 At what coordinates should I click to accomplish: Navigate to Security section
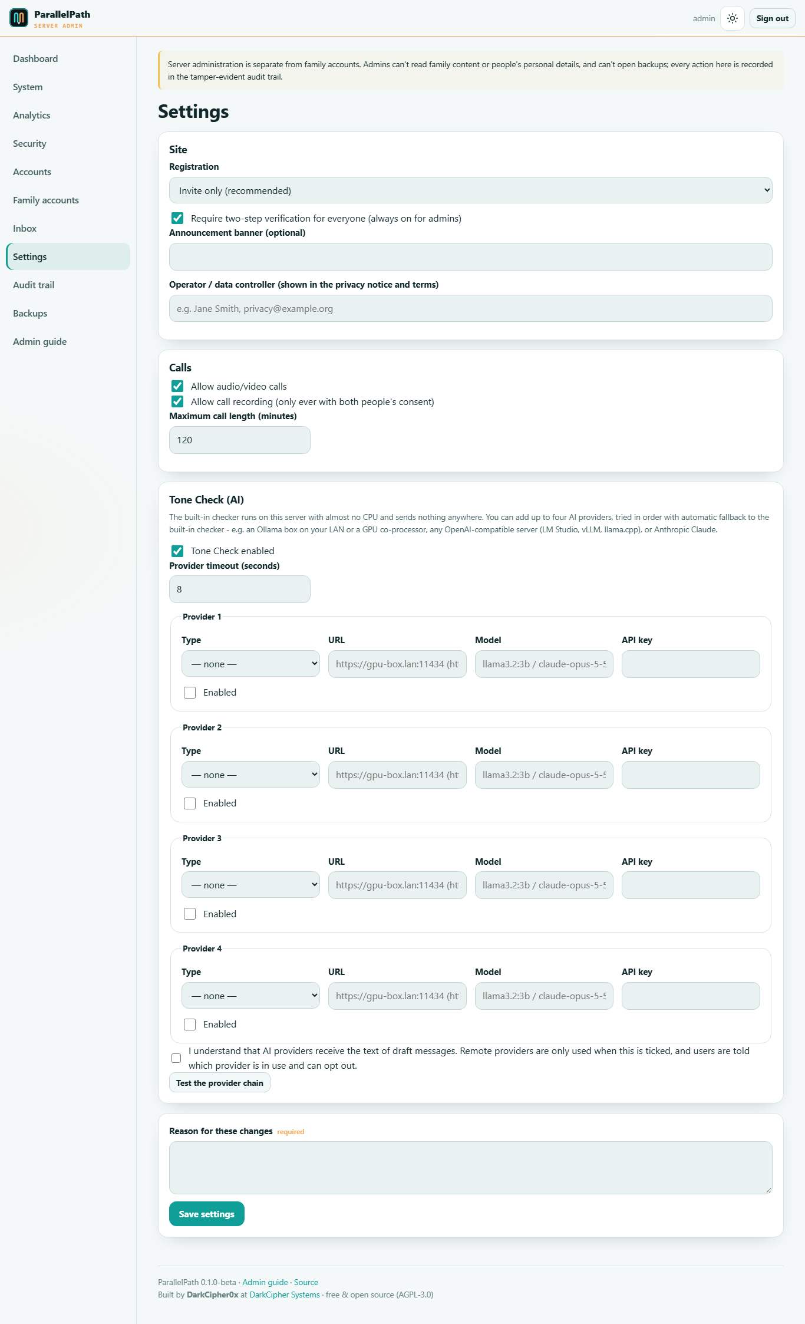tap(68, 143)
